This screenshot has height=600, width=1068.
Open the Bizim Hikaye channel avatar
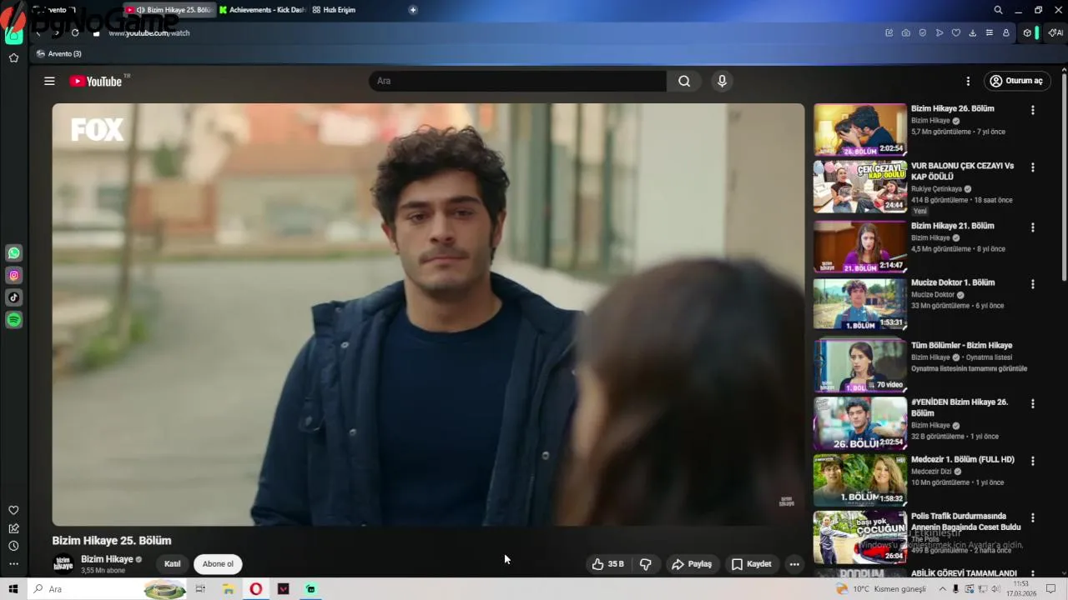tap(63, 564)
